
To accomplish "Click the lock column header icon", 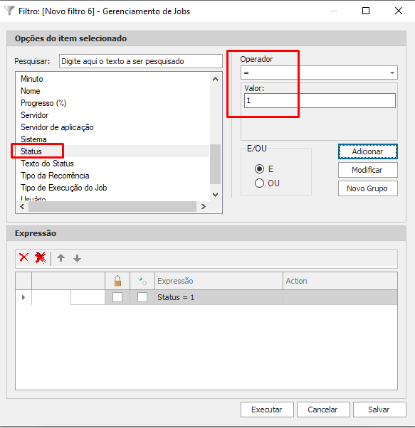I will click(x=117, y=281).
